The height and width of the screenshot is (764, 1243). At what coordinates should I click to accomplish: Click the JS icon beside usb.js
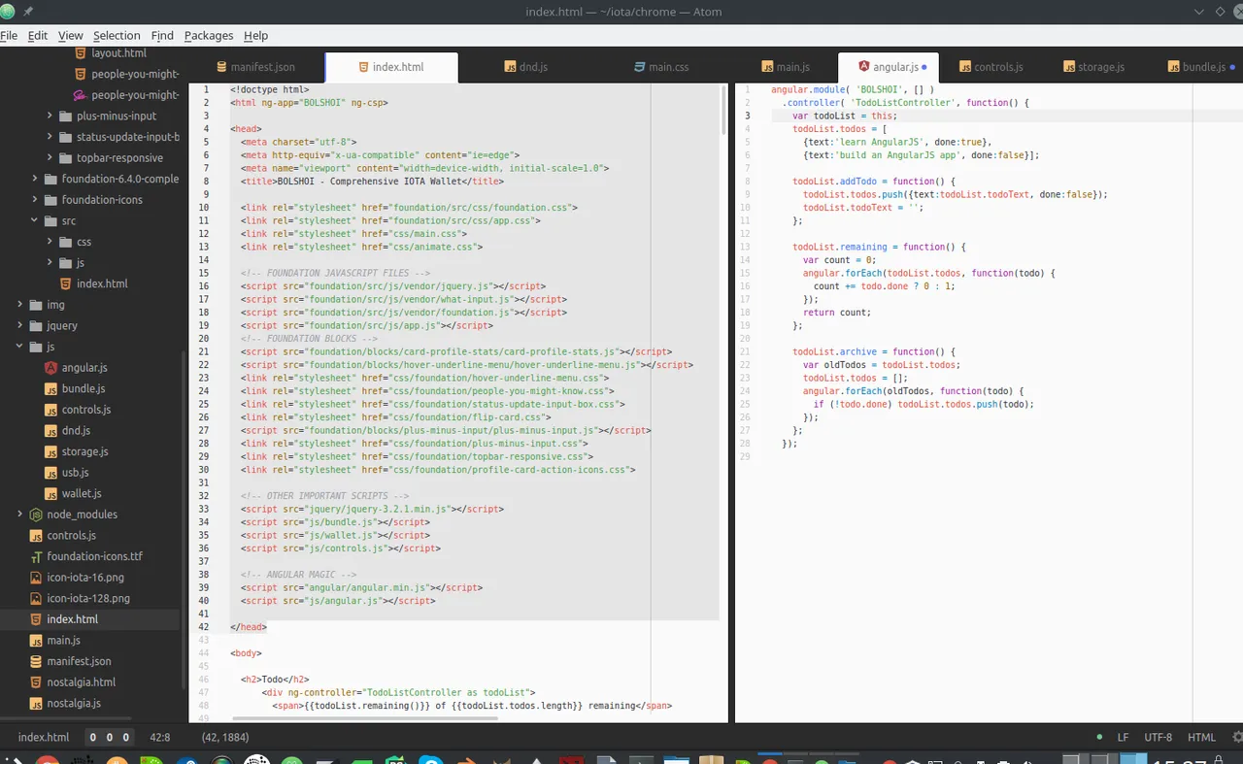point(51,473)
